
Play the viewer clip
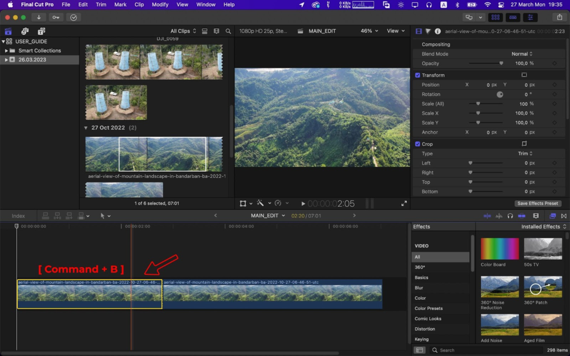pos(303,204)
